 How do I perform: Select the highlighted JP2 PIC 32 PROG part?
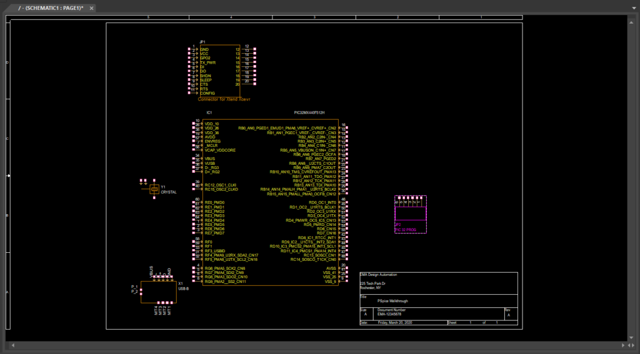pyautogui.click(x=411, y=215)
